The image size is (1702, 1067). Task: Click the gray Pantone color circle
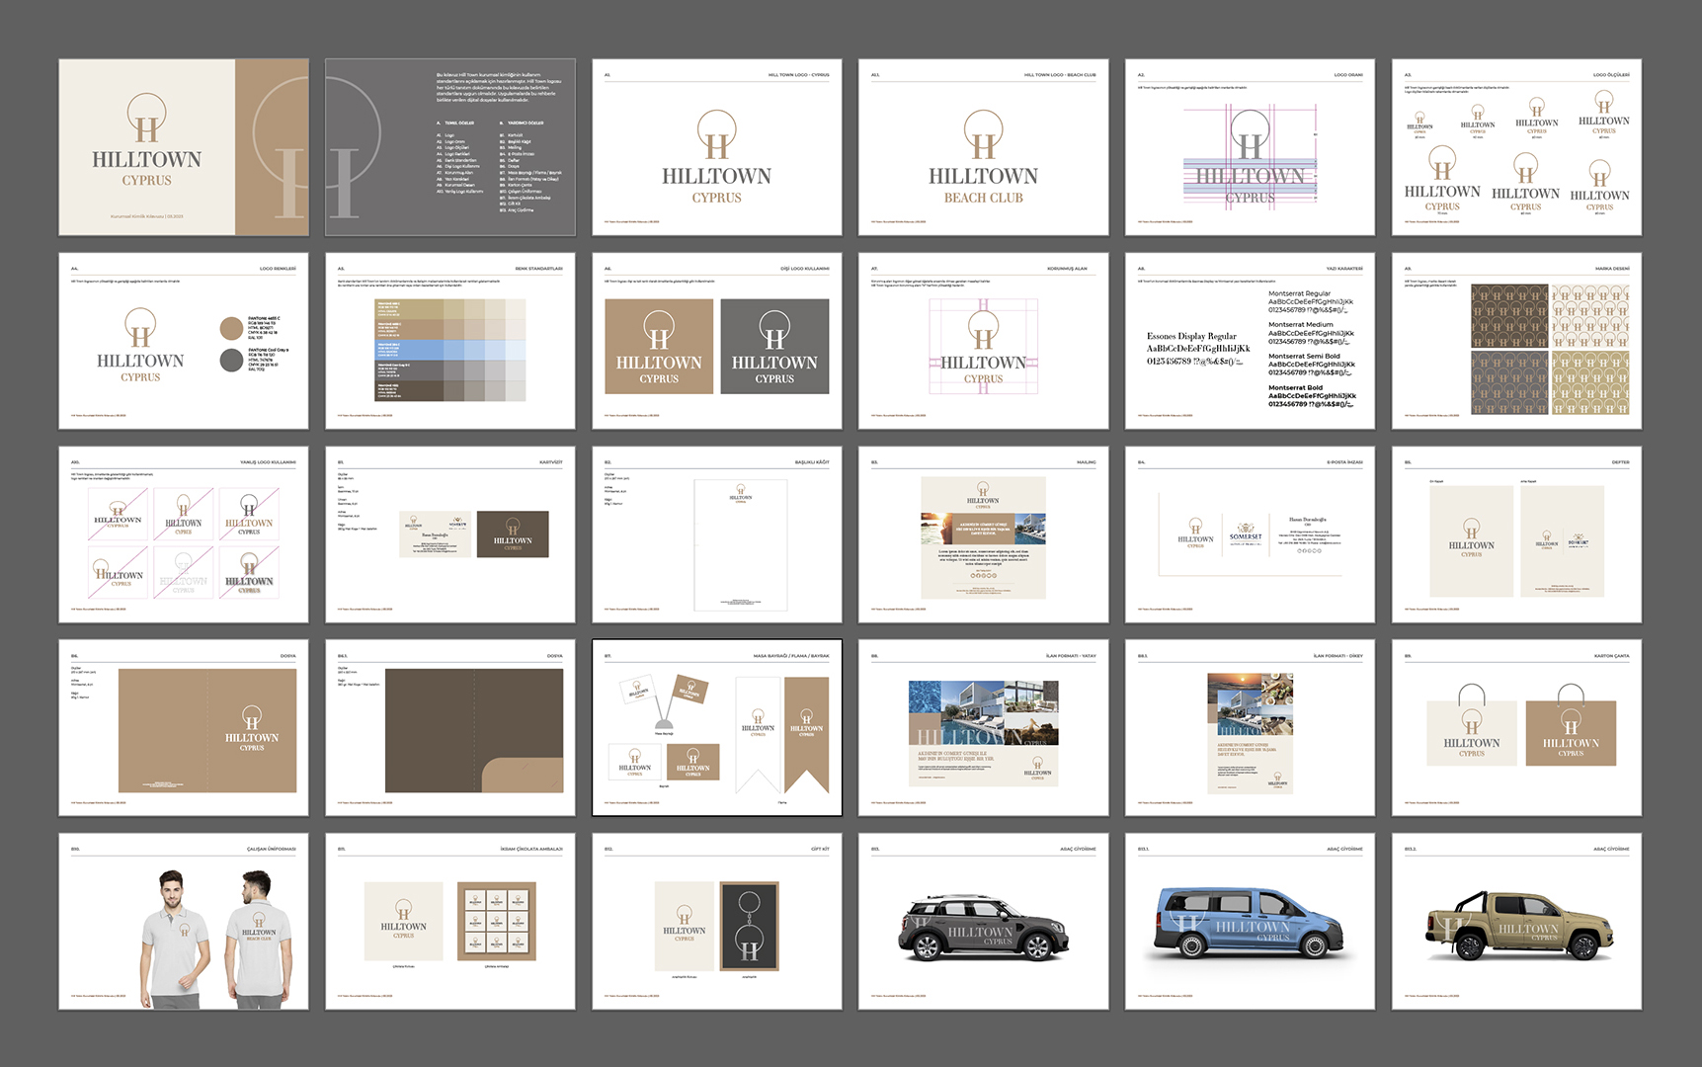[231, 360]
